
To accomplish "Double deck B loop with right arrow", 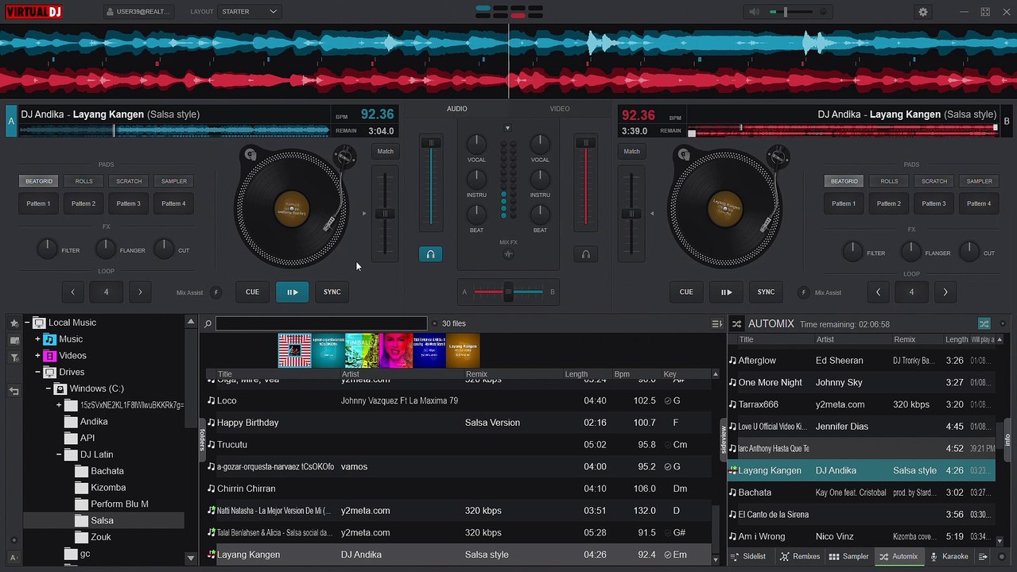I will click(945, 292).
